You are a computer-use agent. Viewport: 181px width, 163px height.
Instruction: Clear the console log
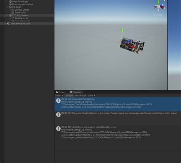(x=58, y=95)
